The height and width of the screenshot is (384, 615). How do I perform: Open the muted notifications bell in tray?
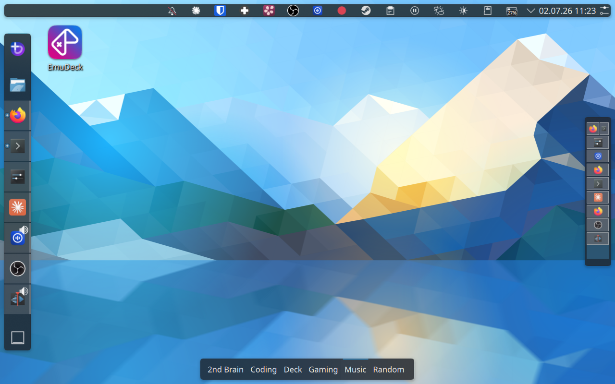pos(172,11)
